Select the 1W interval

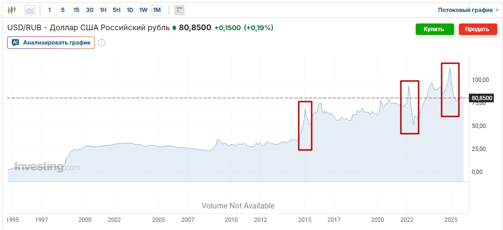pyautogui.click(x=143, y=10)
